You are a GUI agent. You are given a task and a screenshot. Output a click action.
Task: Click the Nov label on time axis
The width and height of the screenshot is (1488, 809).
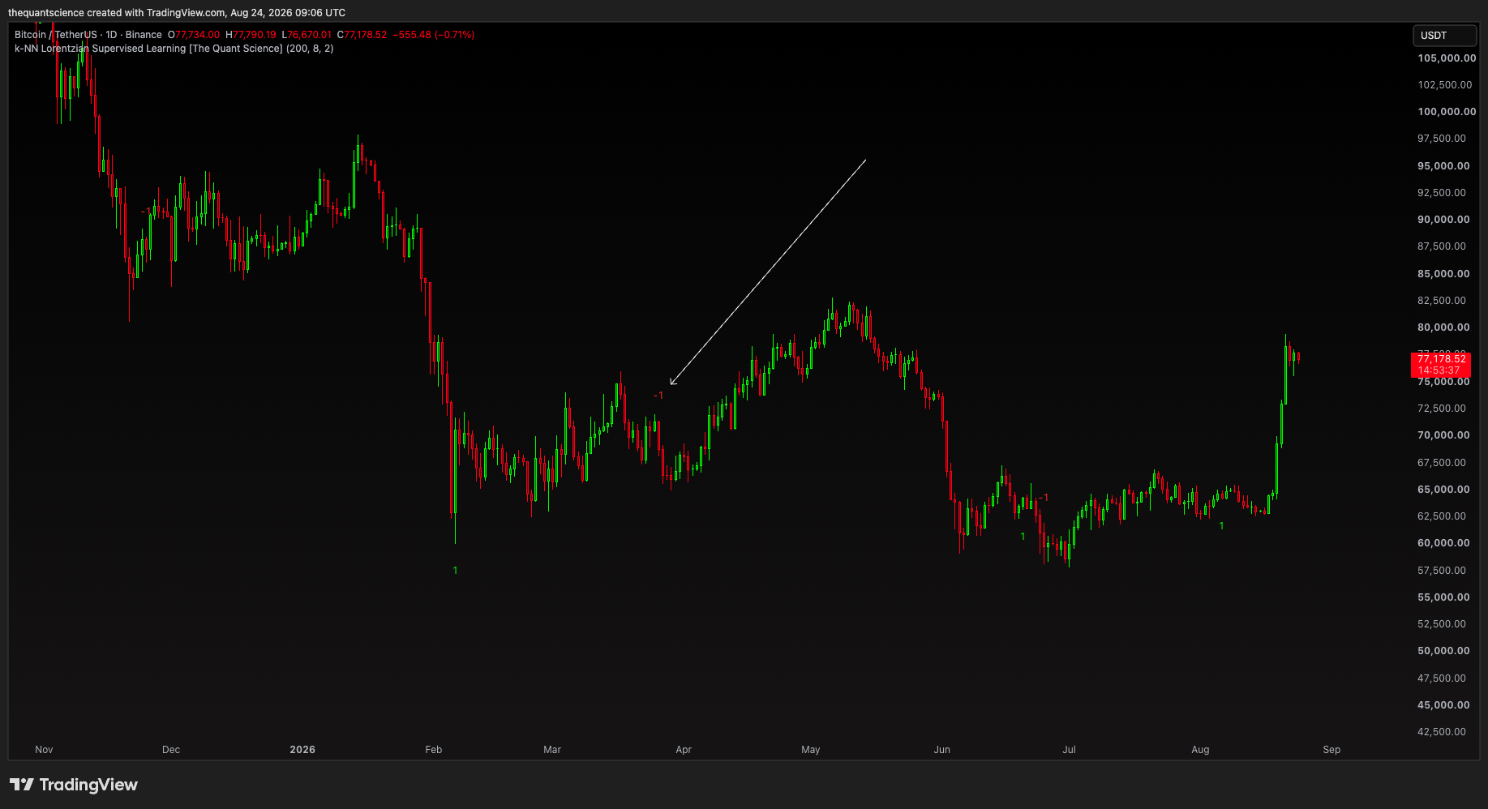tap(44, 750)
